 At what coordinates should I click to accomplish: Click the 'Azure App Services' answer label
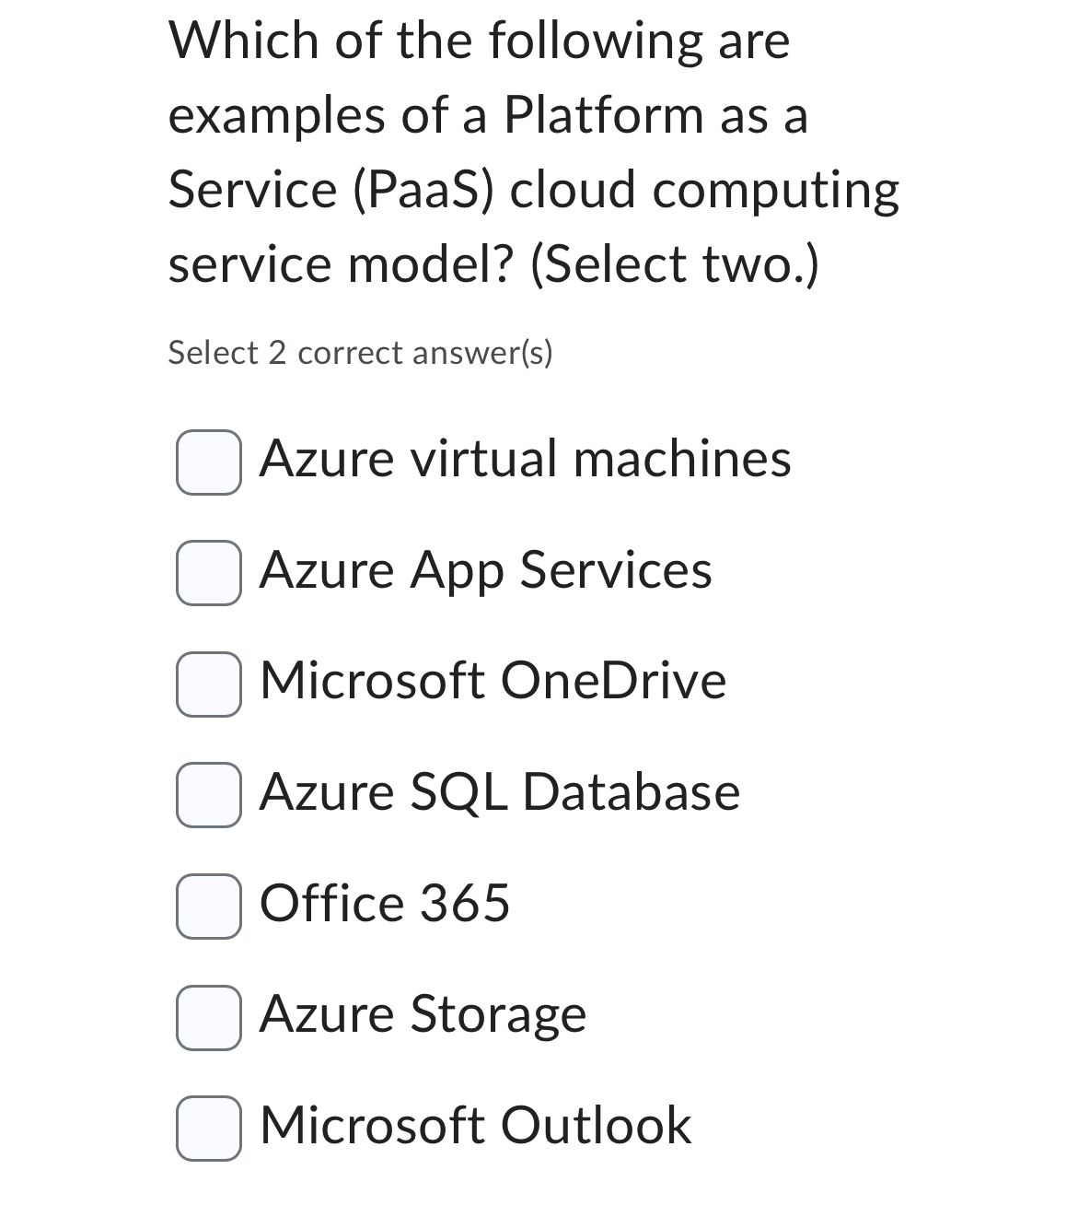click(x=485, y=570)
